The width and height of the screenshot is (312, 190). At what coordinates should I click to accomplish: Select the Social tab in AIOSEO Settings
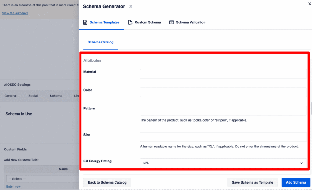point(33,96)
